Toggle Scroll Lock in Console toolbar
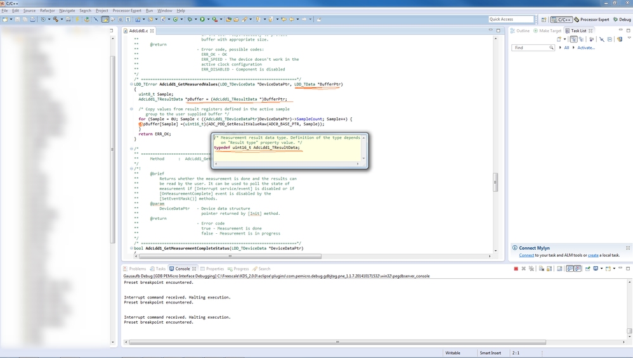Screen dimensions: 633x358 (549, 269)
